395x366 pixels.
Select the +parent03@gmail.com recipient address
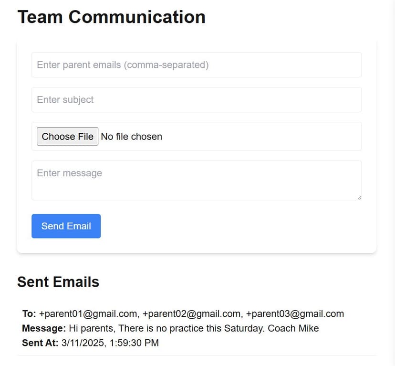(295, 314)
